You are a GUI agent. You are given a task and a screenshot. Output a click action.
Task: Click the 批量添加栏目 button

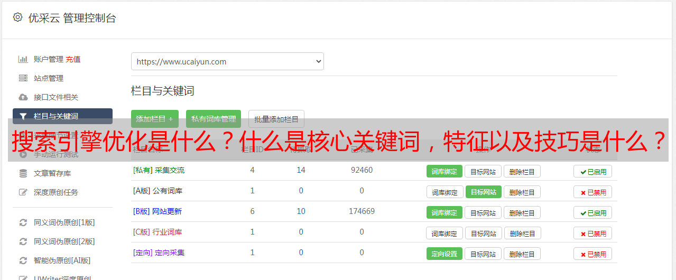pyautogui.click(x=276, y=119)
